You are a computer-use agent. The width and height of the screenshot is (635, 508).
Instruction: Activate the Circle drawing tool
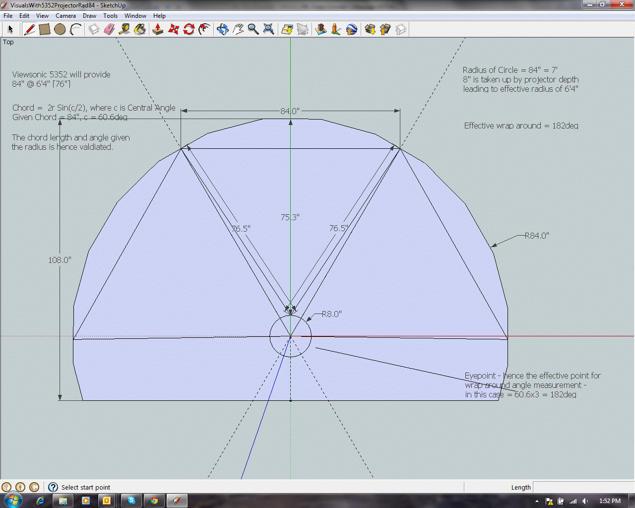(60, 30)
